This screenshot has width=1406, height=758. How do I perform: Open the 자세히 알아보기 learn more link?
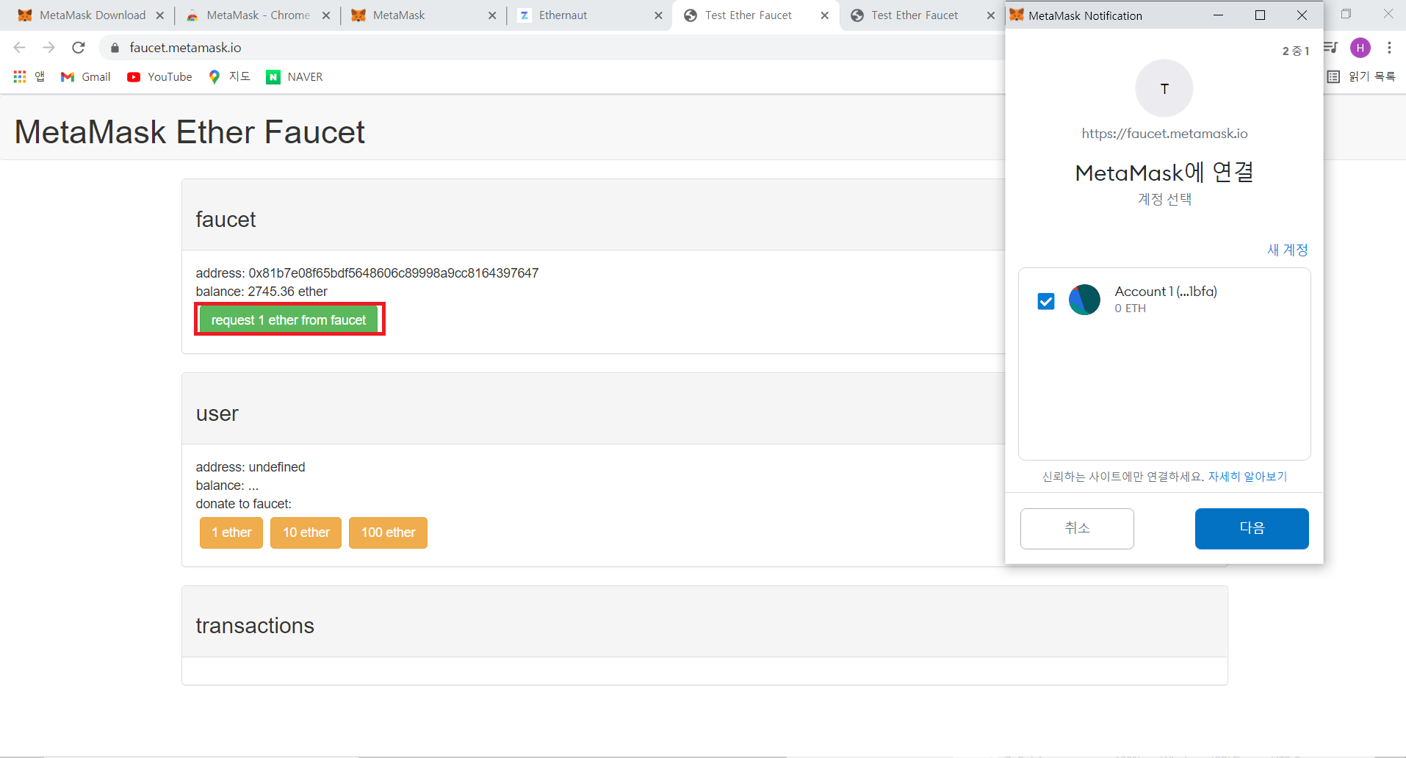[x=1247, y=477]
